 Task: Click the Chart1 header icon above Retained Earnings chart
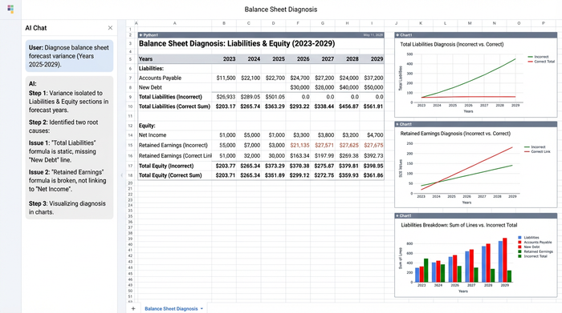click(x=397, y=124)
